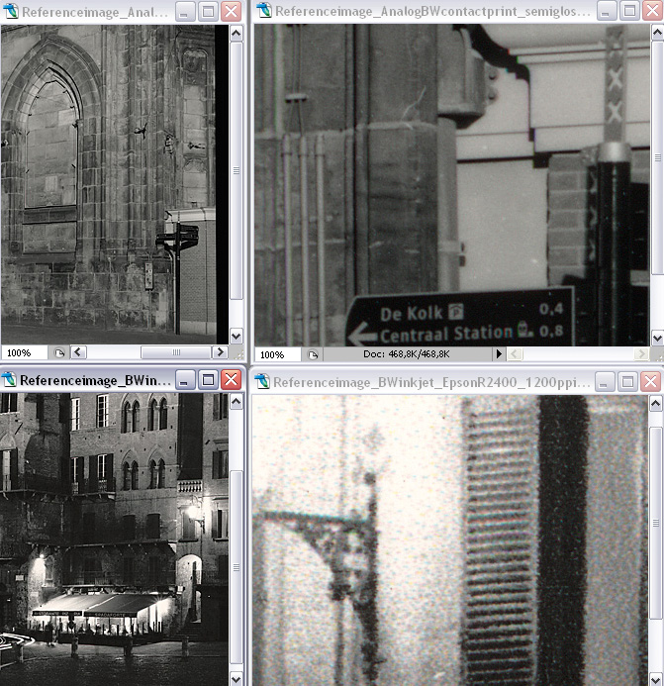Screen dimensions: 664x686
Task: Activate the Referenceimage_BWinkjet_EpsonR2400_1200ppi title bar
Action: [x=431, y=382]
